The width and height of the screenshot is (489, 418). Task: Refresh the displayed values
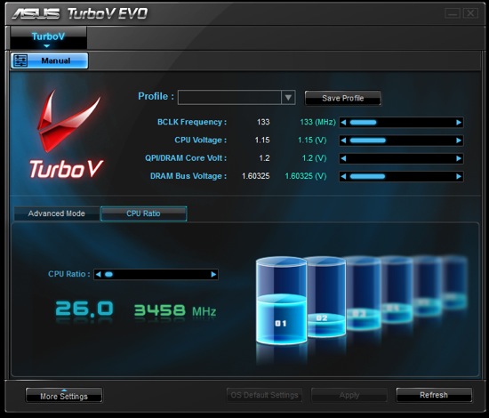click(x=434, y=395)
